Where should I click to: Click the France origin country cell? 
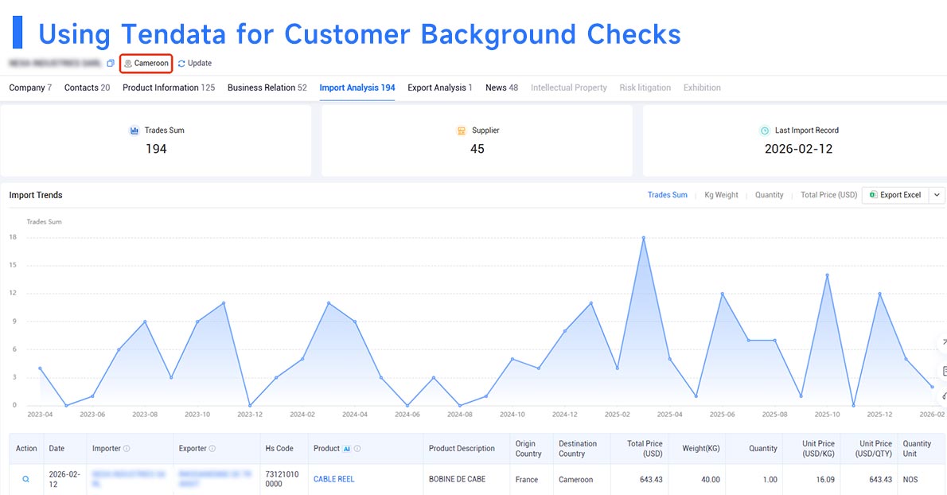tap(527, 479)
